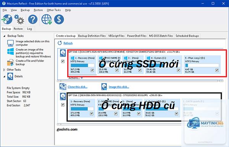The image size is (229, 147).
Task: Open the Actions dropdown under Disk 1
Action: (x=76, y=78)
